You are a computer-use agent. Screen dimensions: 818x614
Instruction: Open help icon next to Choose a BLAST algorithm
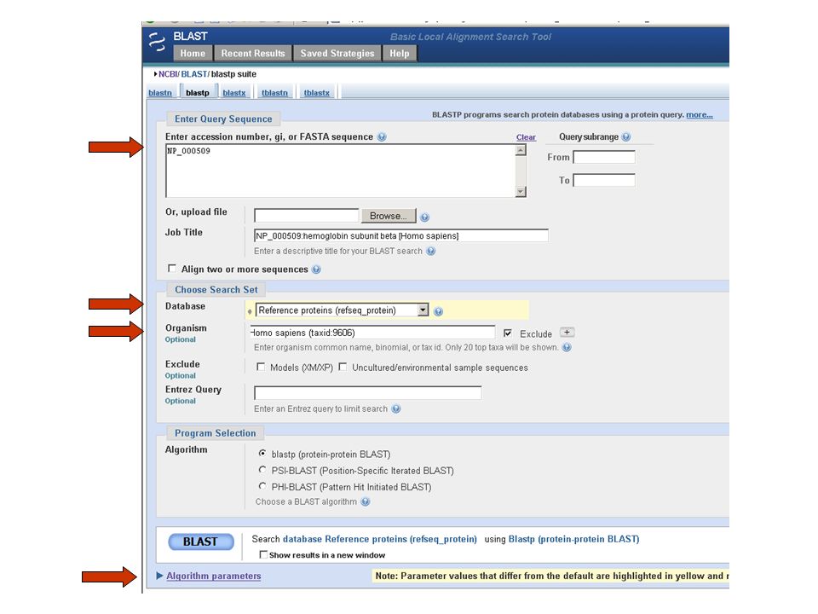(366, 501)
